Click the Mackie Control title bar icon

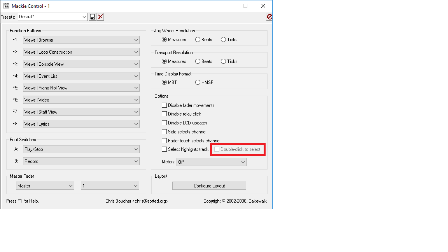click(x=6, y=6)
